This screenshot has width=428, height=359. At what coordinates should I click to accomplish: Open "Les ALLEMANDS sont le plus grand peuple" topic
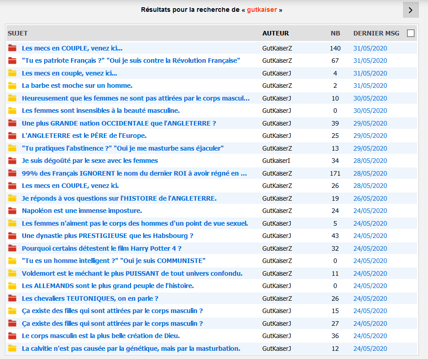pos(108,286)
